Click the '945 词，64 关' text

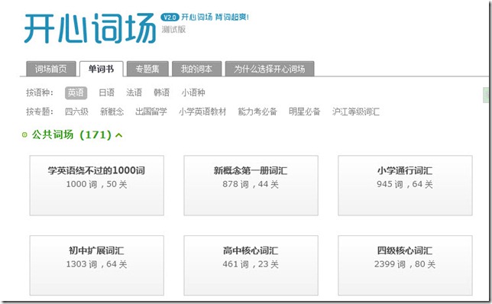pos(405,184)
